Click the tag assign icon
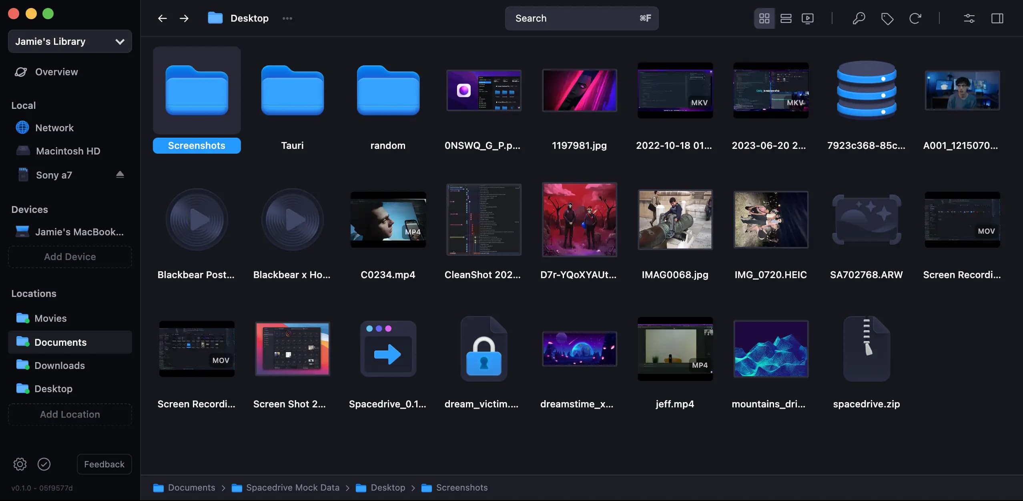Image resolution: width=1023 pixels, height=501 pixels. coord(887,18)
